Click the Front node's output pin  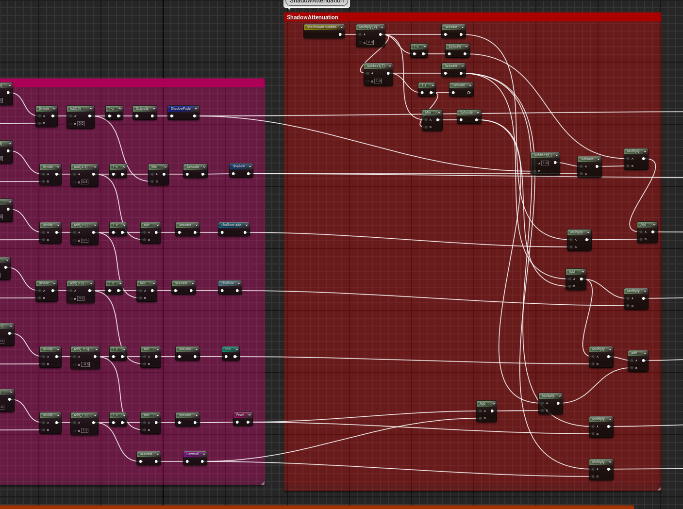248,422
